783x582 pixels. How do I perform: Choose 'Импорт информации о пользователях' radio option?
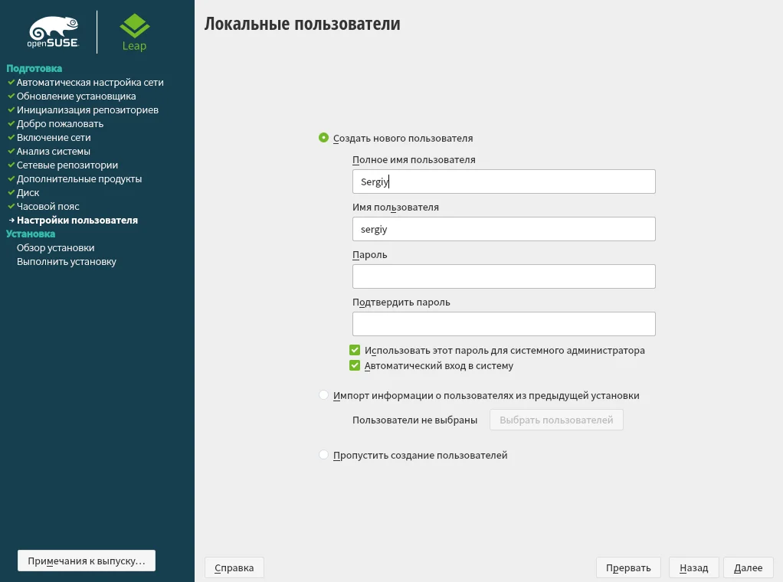(x=324, y=396)
